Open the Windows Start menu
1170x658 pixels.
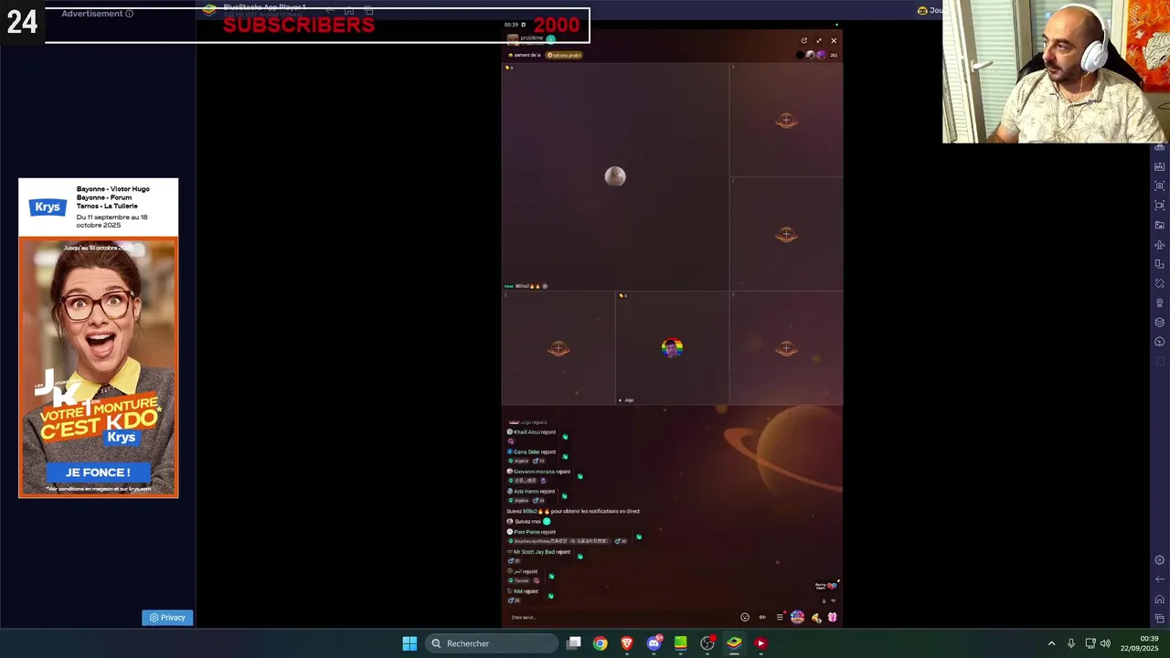pos(409,643)
